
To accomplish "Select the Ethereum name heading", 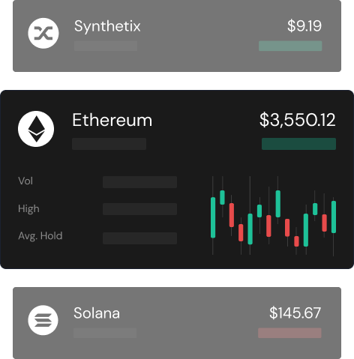I will coord(112,120).
